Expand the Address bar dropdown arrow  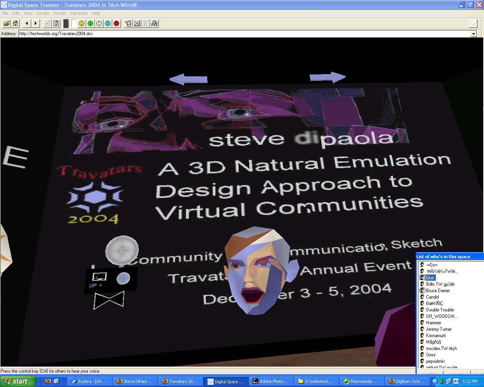(x=473, y=34)
